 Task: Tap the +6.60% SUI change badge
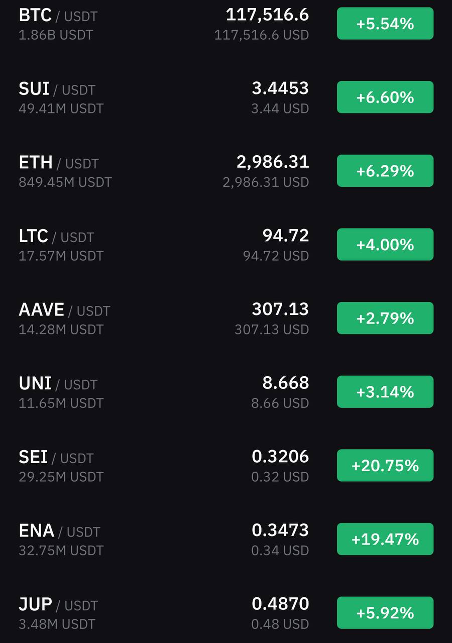(x=385, y=97)
